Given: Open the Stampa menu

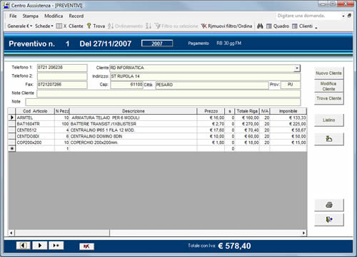Looking at the screenshot, I should point(31,16).
